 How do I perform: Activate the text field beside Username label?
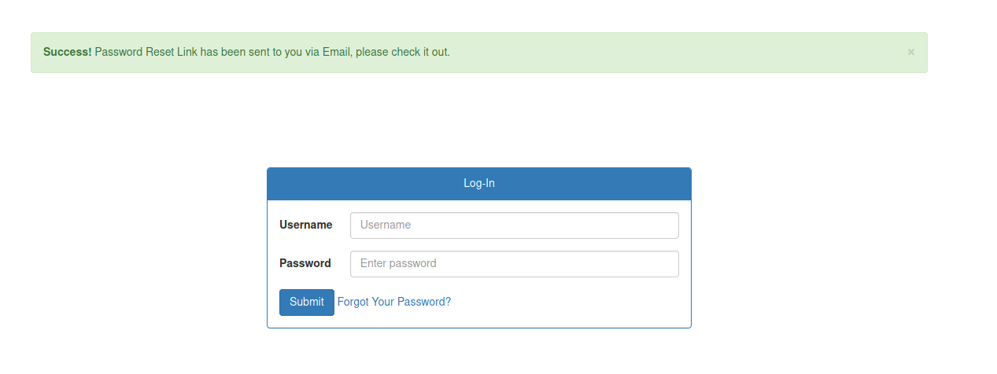(514, 225)
